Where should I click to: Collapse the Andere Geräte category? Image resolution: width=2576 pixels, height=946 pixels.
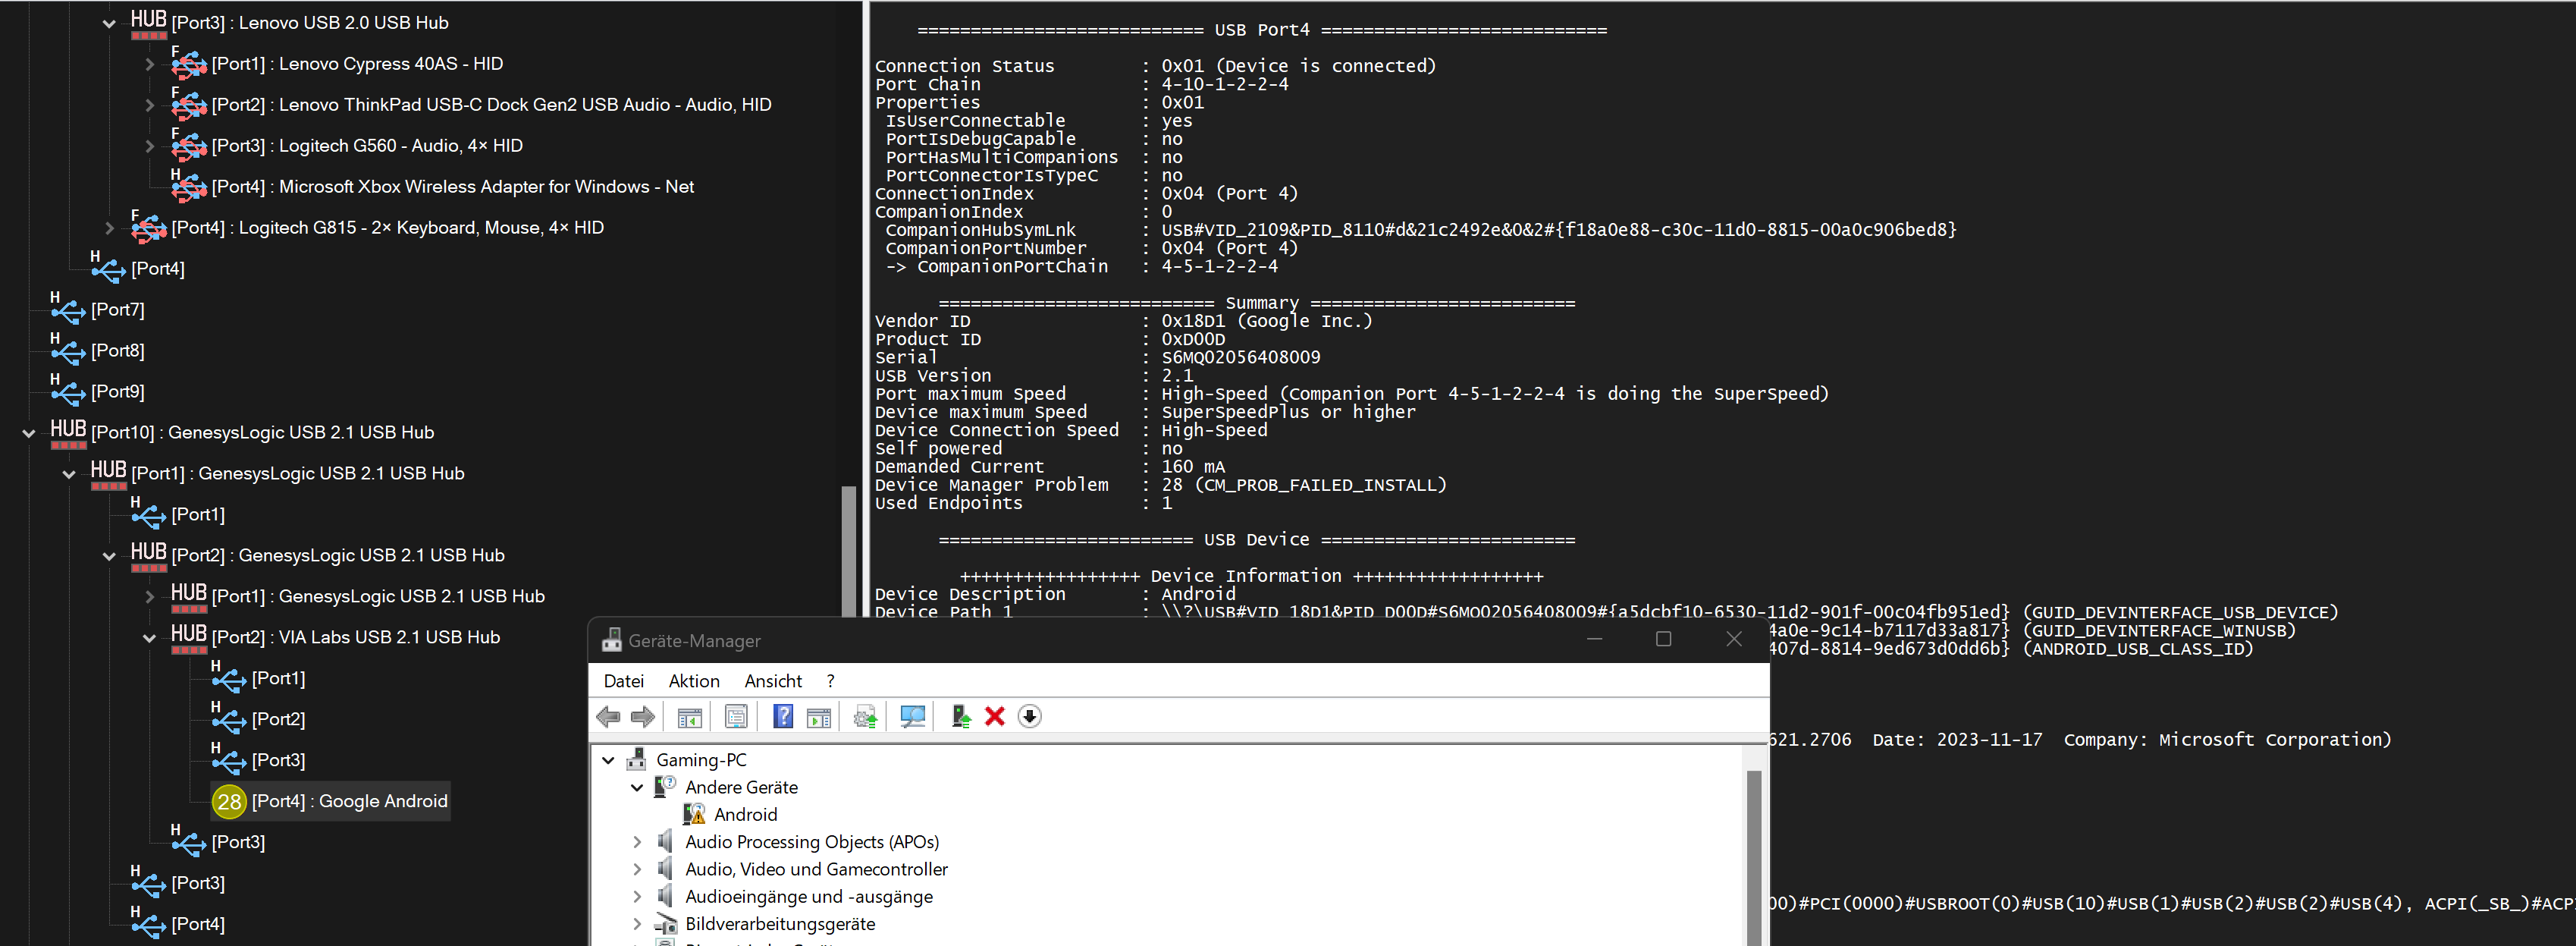click(x=637, y=788)
